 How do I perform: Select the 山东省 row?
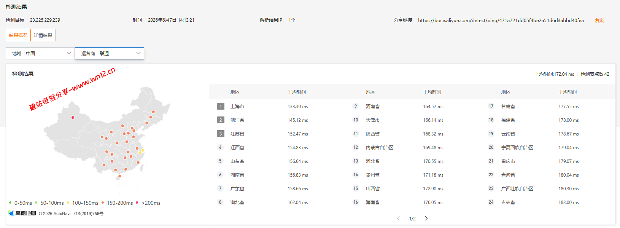[x=277, y=161]
